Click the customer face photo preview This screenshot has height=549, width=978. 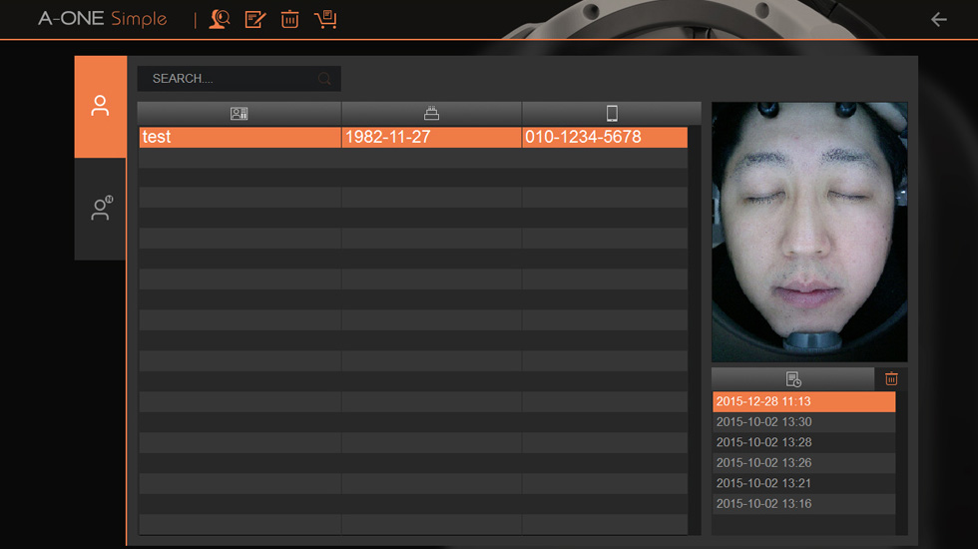point(809,232)
